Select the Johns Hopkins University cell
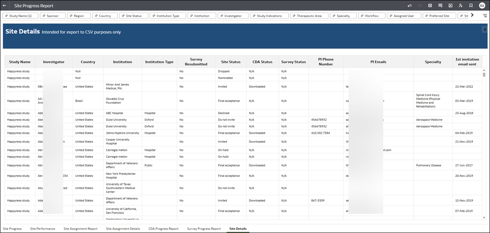490x233 pixels. (x=123, y=133)
